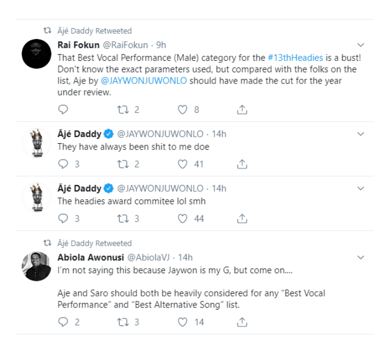Like Abiola Awonusi's tweet with 14 likes
The height and width of the screenshot is (347, 390).
tap(183, 322)
